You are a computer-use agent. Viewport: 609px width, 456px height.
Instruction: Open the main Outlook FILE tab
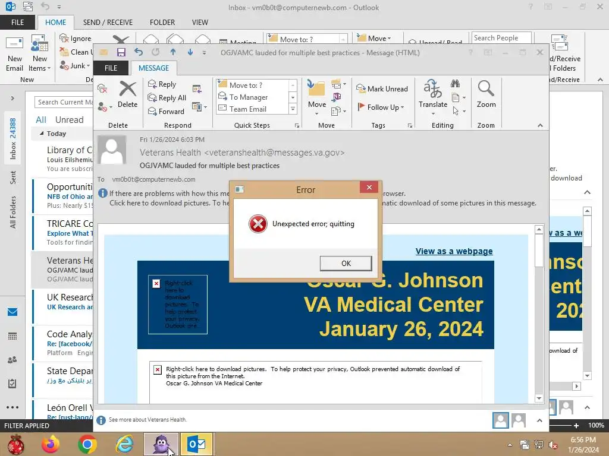point(17,23)
